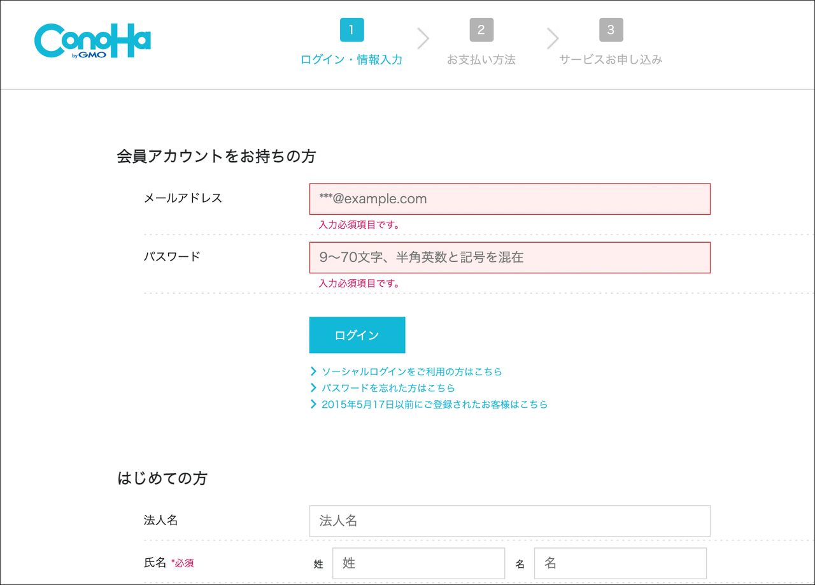Screen dimensions: 815x585
Task: Click the 法人名 label
Action: (x=161, y=521)
